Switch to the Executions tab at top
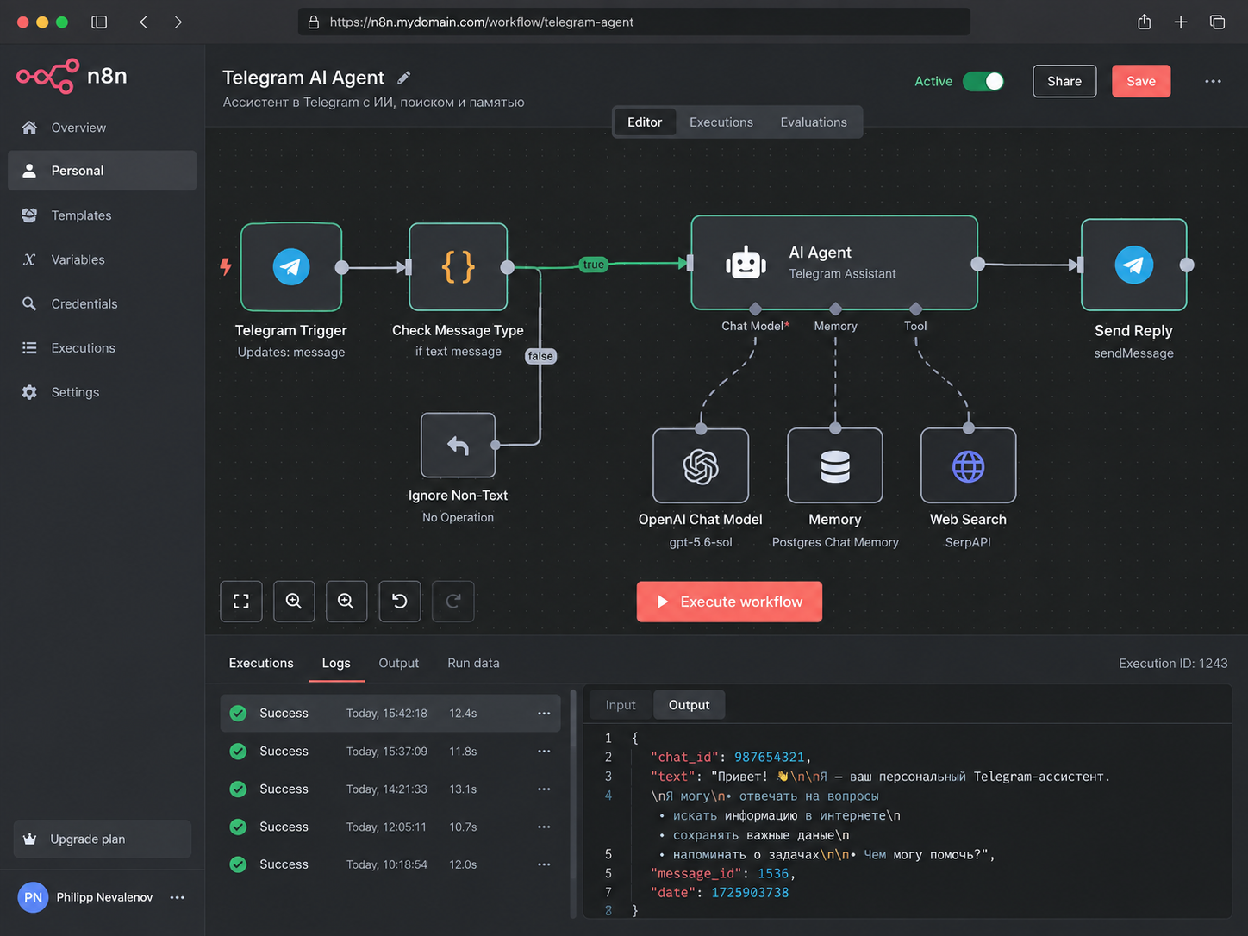Screen dimensions: 1248x936 pos(721,122)
